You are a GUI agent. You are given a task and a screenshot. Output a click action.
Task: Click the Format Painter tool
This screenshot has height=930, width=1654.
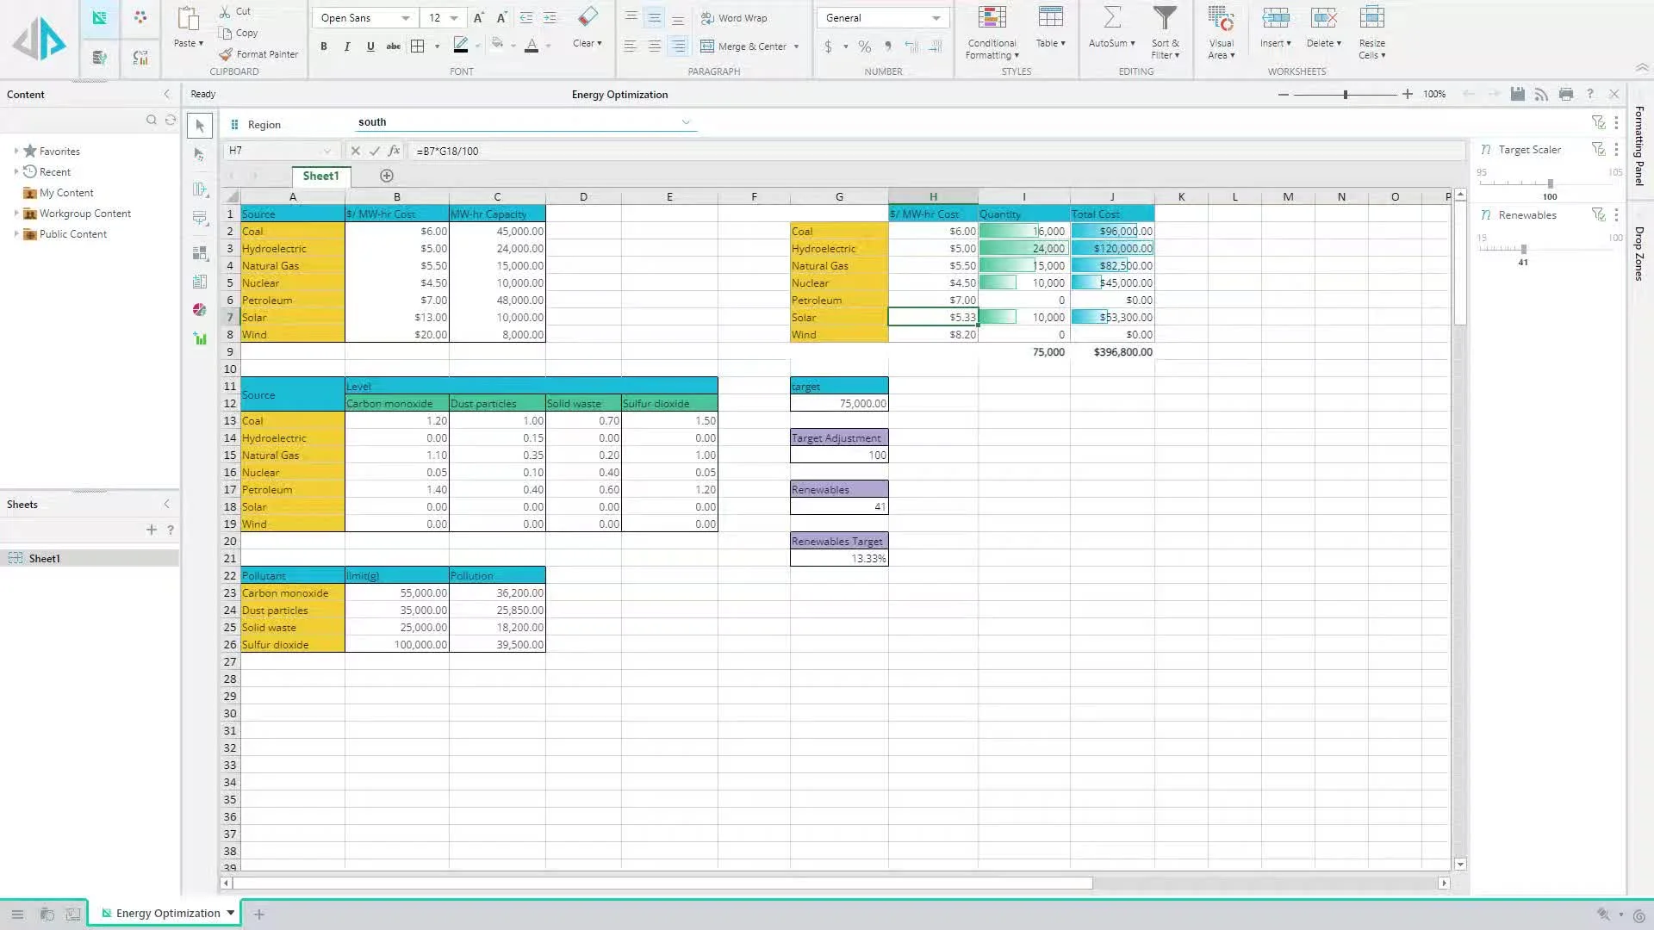point(258,54)
